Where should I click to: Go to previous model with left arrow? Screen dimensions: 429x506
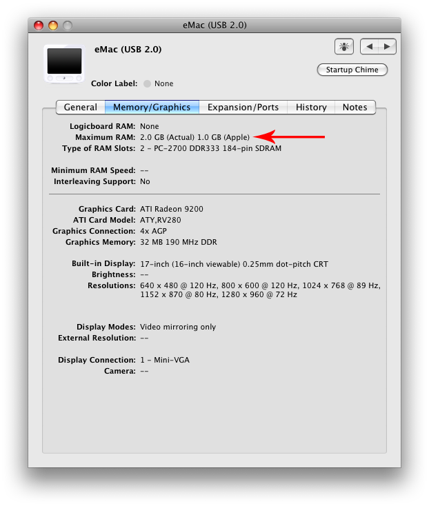(x=369, y=47)
